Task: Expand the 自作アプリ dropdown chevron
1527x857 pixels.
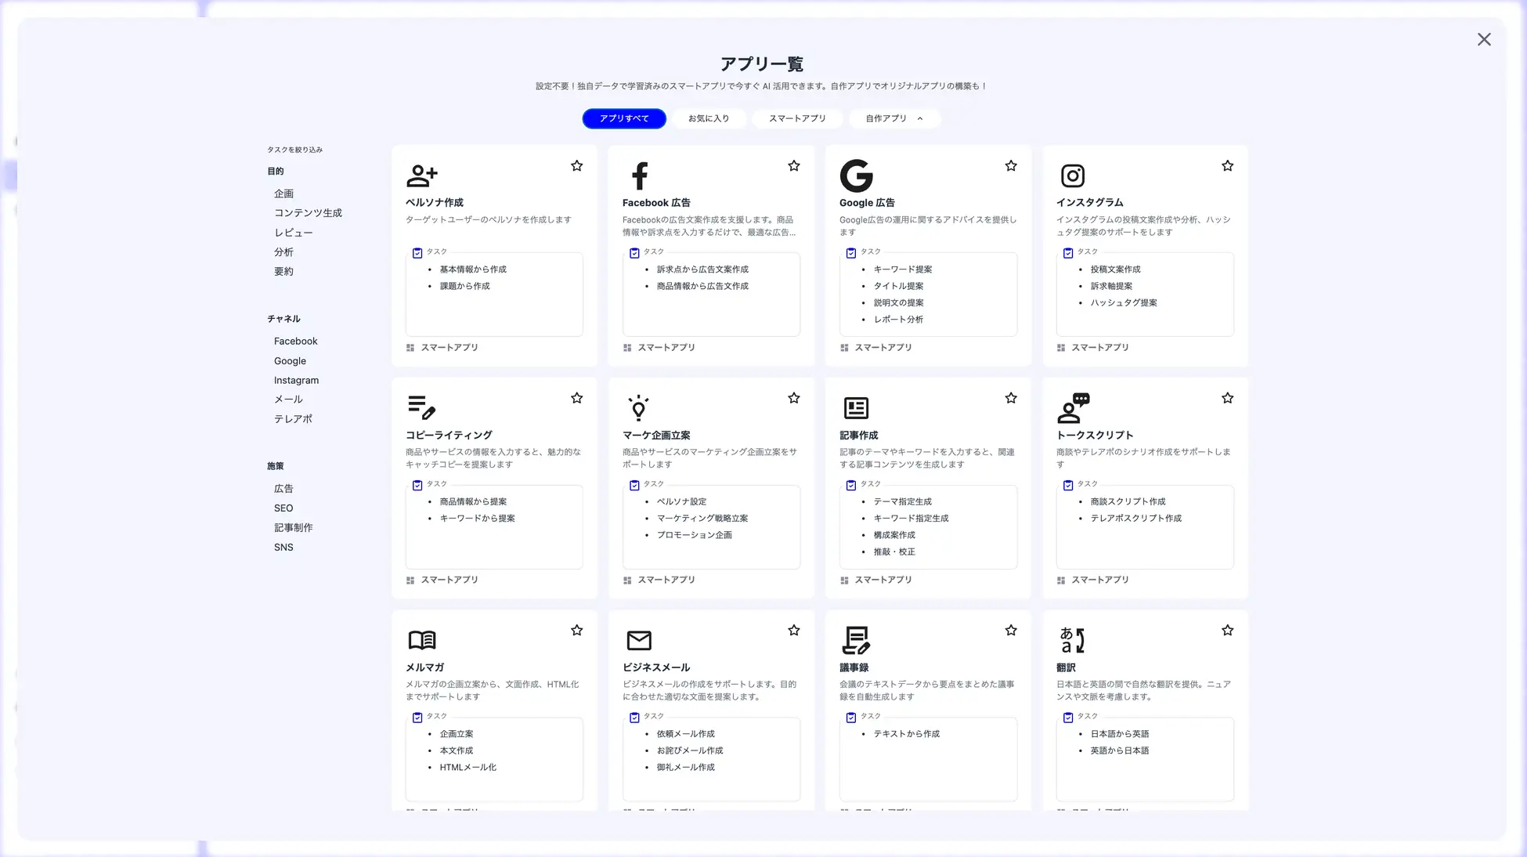Action: (920, 119)
